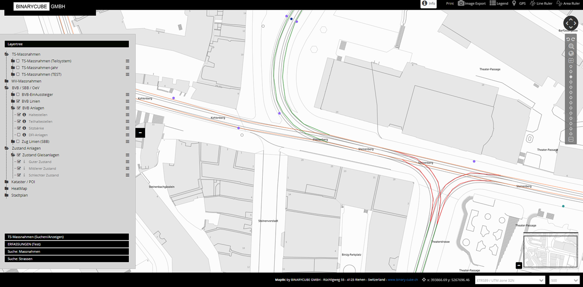
Task: Select the Line Ruler tool
Action: pyautogui.click(x=540, y=3)
